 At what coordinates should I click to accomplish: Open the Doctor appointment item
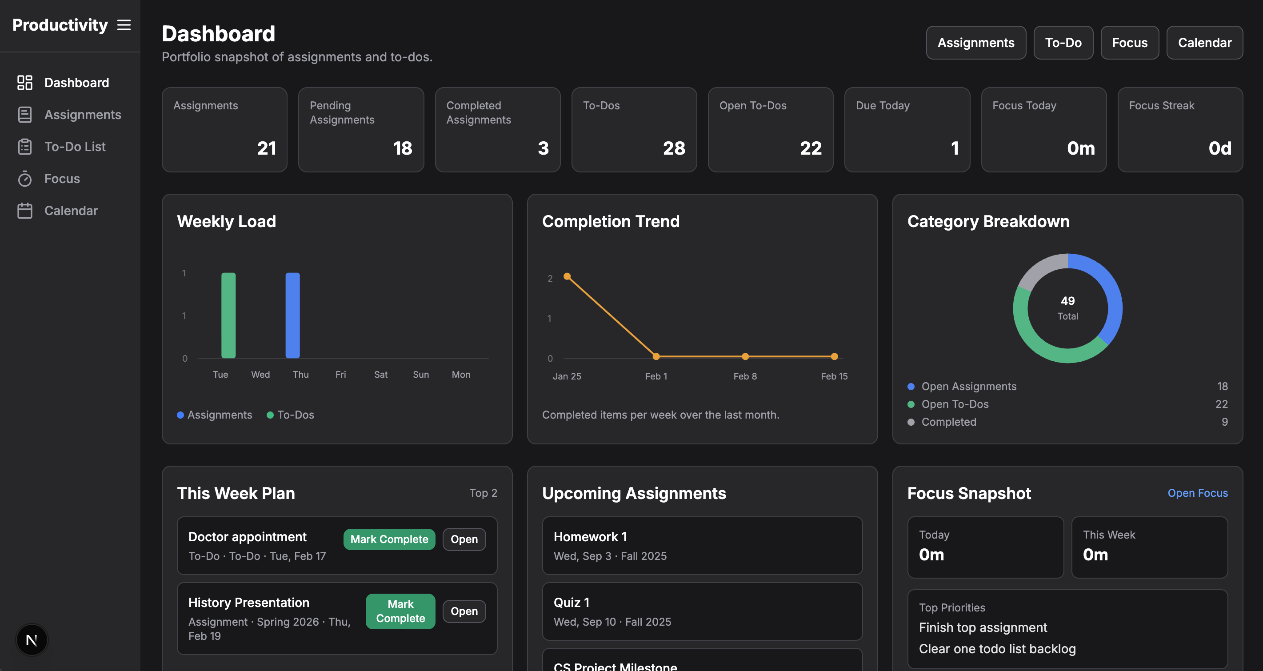pos(464,539)
